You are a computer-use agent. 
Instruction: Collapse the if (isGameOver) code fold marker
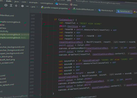coord(42,19)
